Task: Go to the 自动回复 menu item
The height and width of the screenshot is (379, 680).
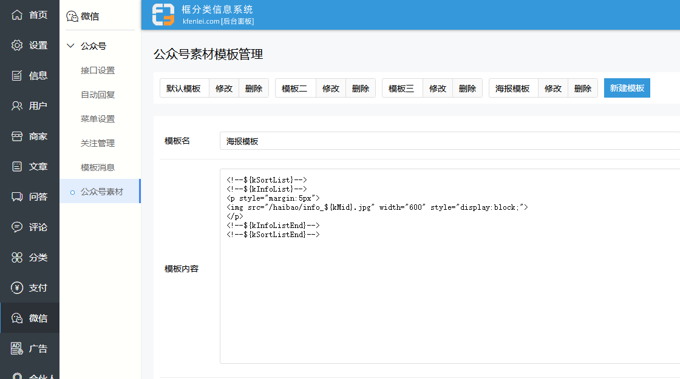Action: point(98,95)
